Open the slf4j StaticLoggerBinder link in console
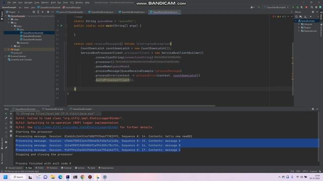The height and width of the screenshot is (181, 323). point(76,127)
